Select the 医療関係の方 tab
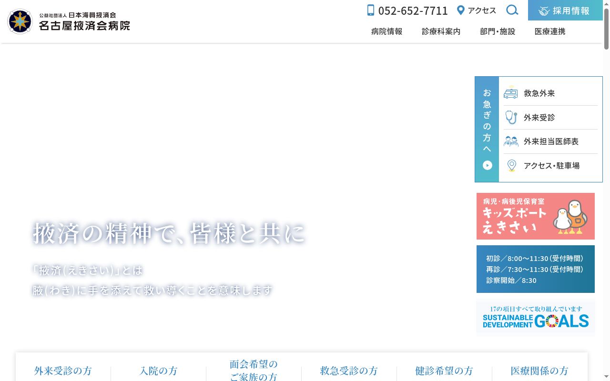This screenshot has height=381, width=610. pyautogui.click(x=539, y=371)
